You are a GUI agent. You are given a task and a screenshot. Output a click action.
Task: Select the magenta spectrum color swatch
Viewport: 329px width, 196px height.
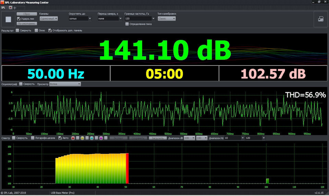(101, 138)
